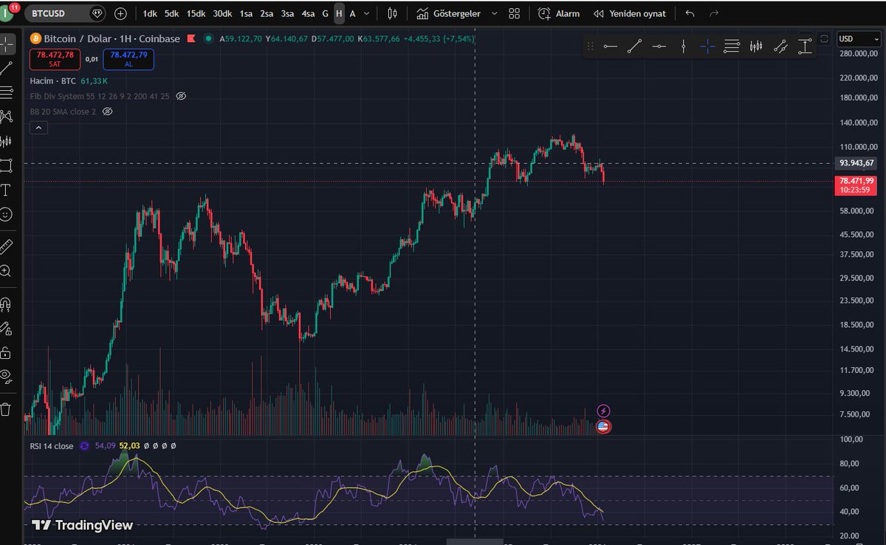The width and height of the screenshot is (886, 545).
Task: Open the chart patterns tool in left sidebar
Action: tap(6, 116)
